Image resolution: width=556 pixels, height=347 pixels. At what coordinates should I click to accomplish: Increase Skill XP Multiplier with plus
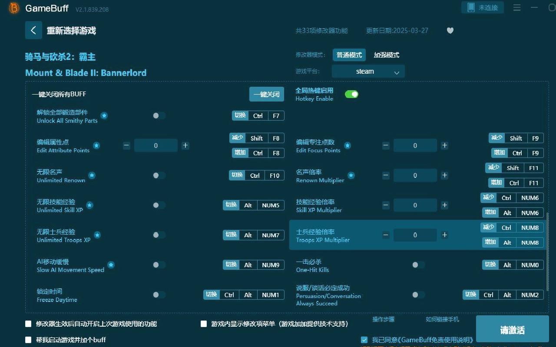point(445,205)
